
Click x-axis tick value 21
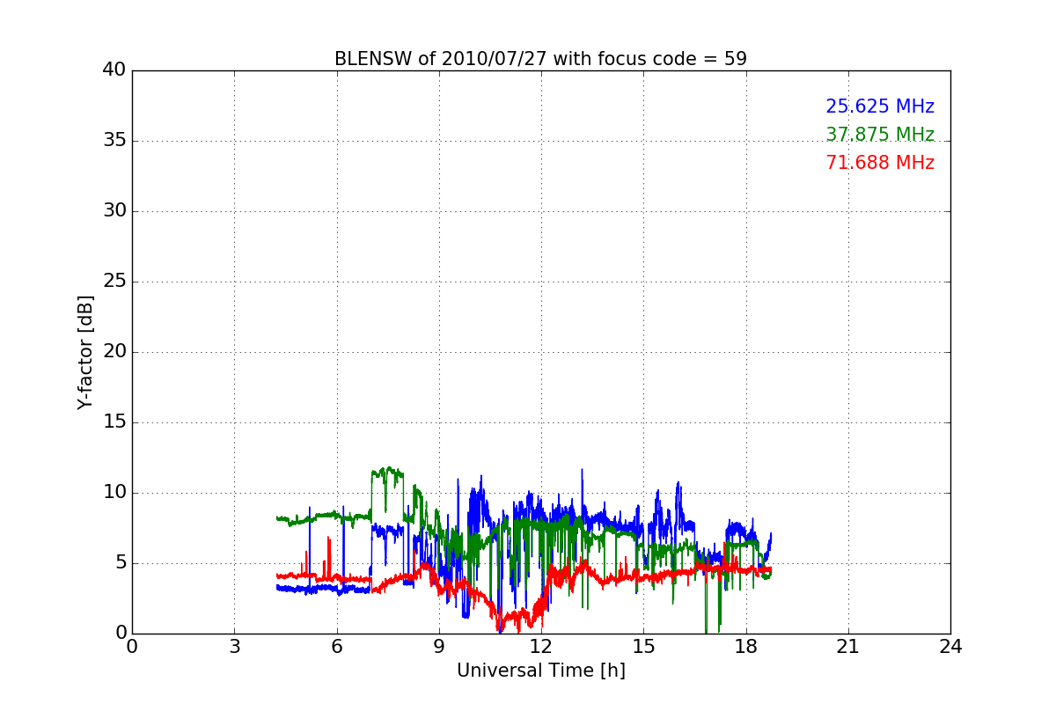click(x=848, y=647)
